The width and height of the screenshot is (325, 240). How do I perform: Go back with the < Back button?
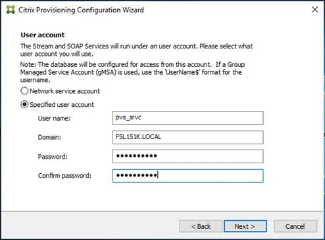pos(201,226)
